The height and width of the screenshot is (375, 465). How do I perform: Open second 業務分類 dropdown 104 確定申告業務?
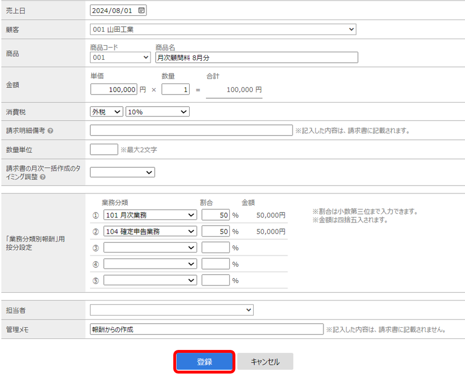coord(150,232)
